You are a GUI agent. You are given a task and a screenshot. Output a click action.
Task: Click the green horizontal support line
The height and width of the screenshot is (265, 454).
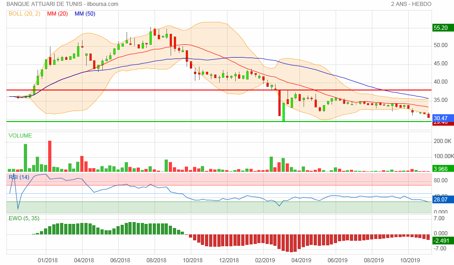click(x=219, y=122)
